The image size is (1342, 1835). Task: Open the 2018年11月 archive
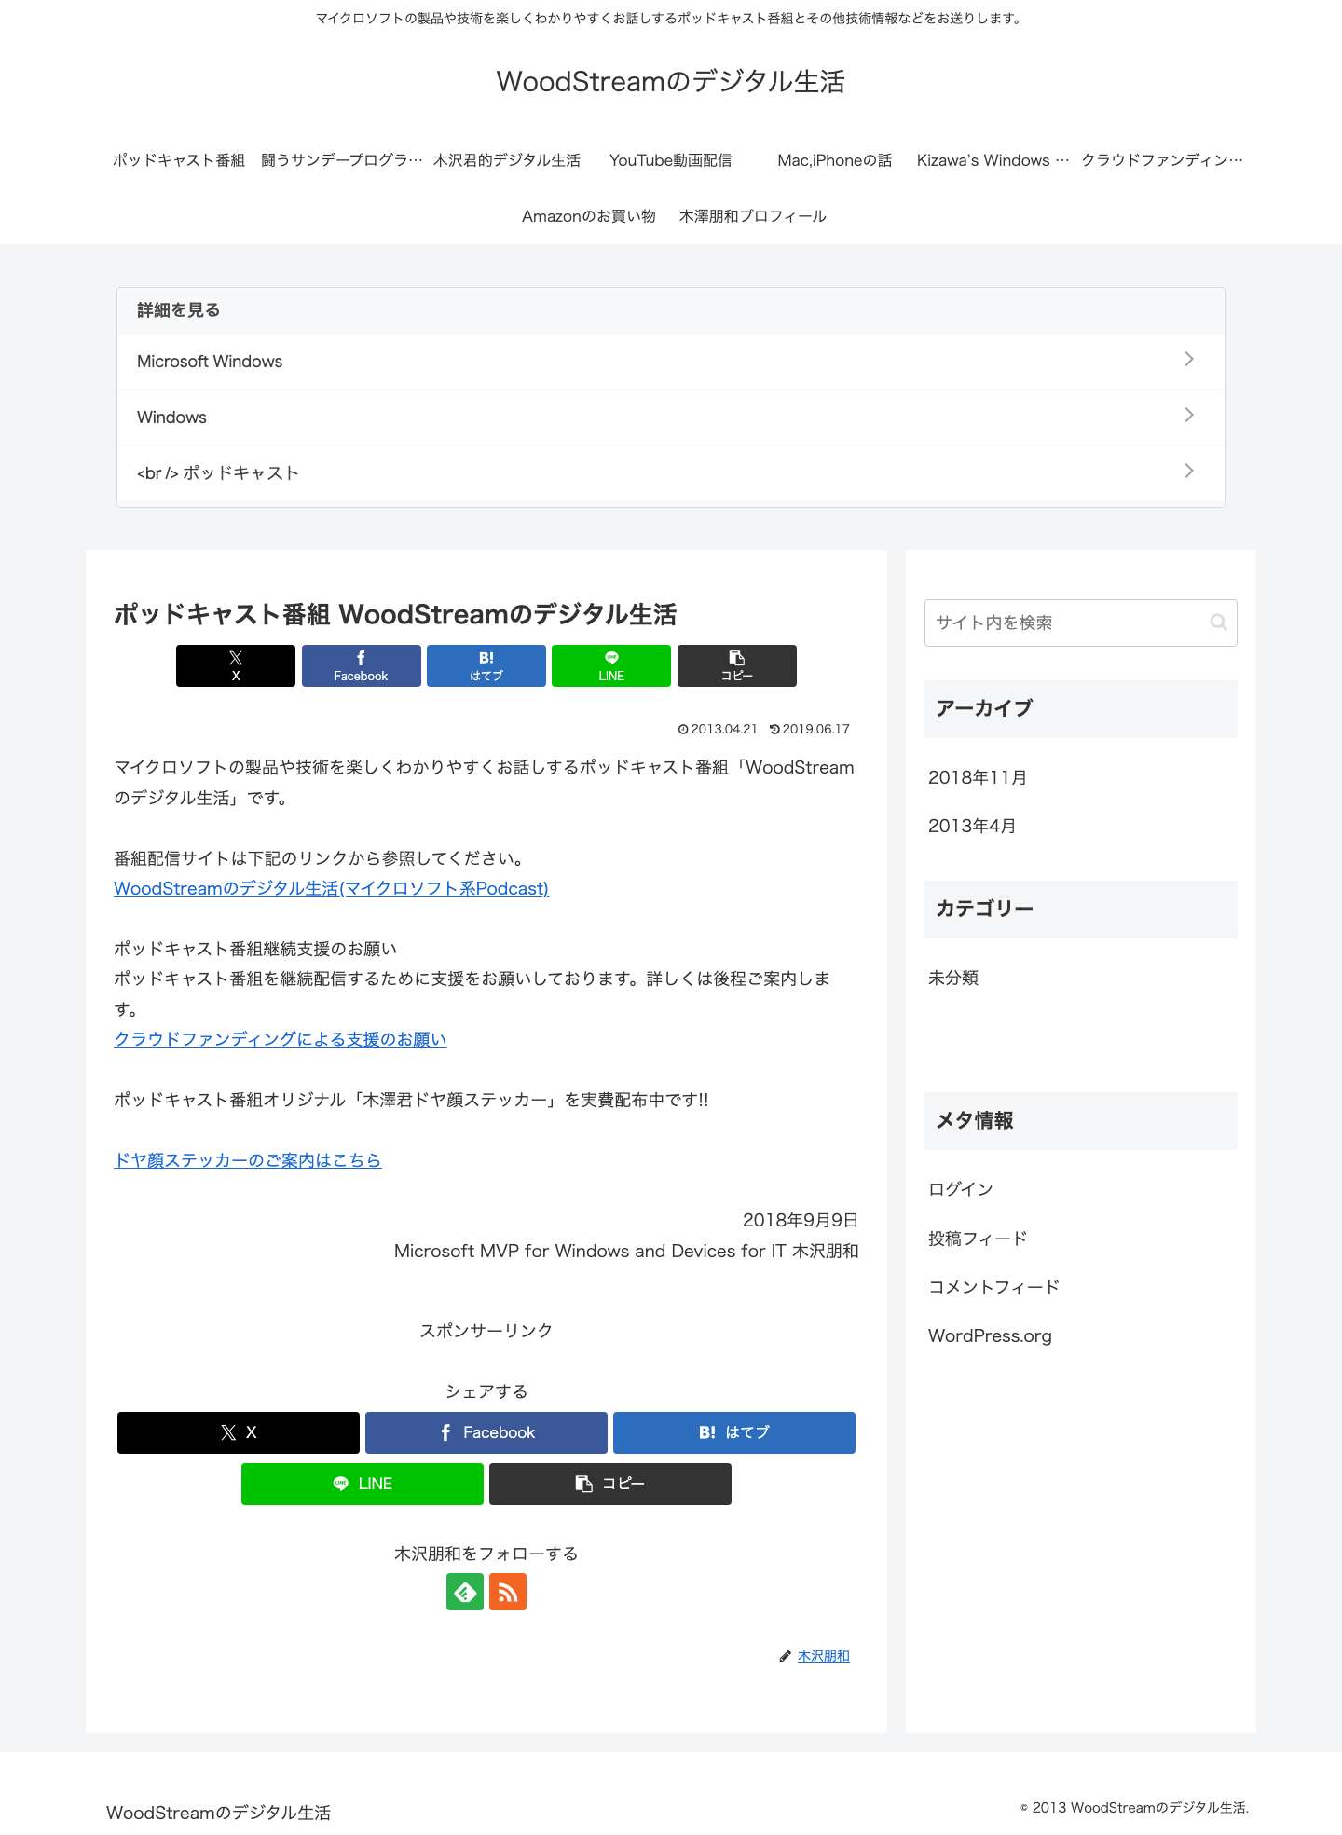(978, 777)
